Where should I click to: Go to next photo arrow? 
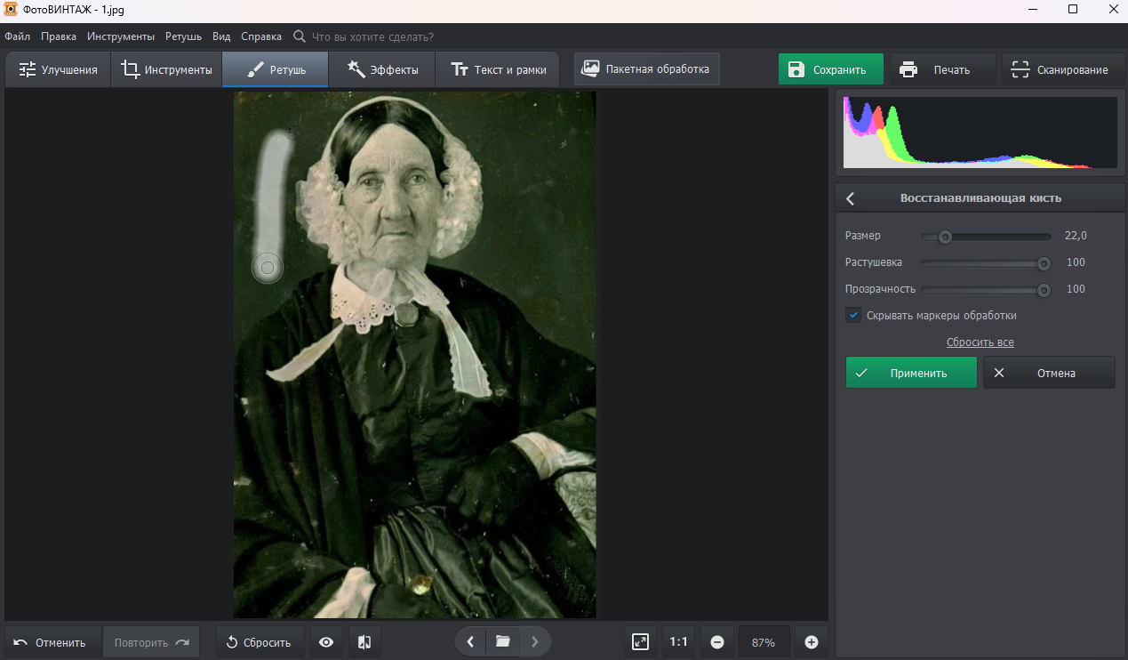(534, 641)
